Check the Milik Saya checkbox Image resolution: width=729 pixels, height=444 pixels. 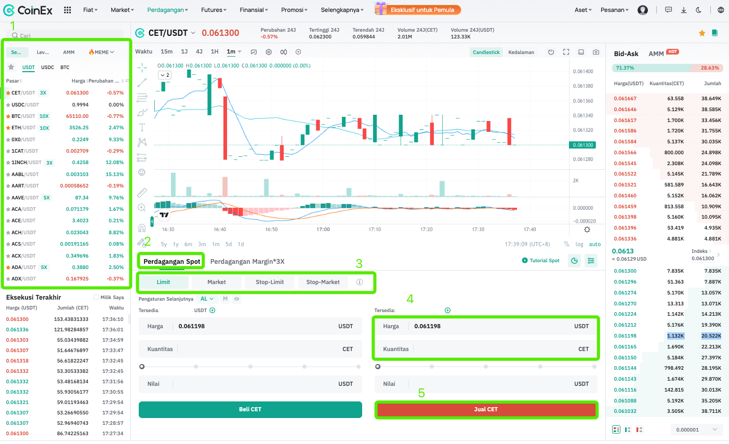click(x=96, y=297)
